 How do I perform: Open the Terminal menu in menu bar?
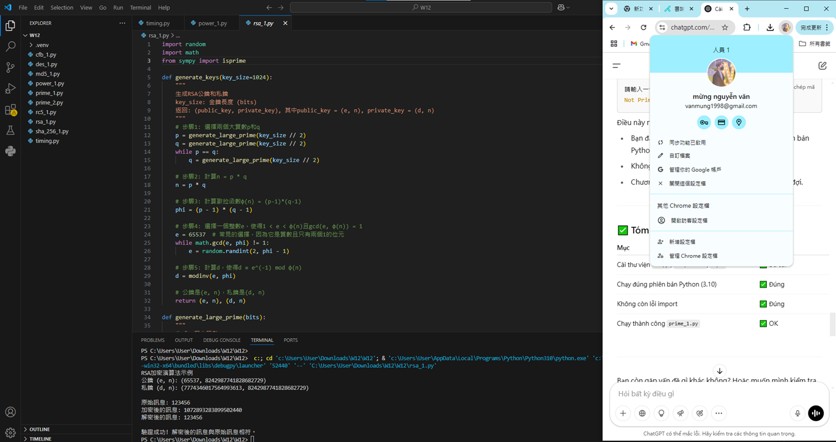tap(140, 8)
